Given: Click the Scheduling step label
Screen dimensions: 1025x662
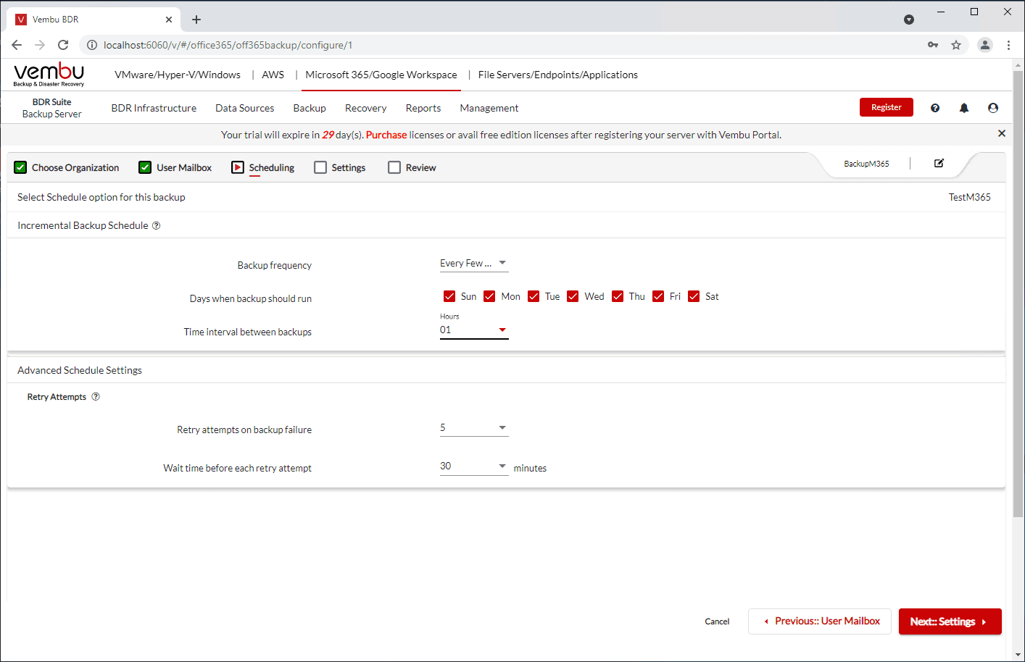Looking at the screenshot, I should point(272,167).
